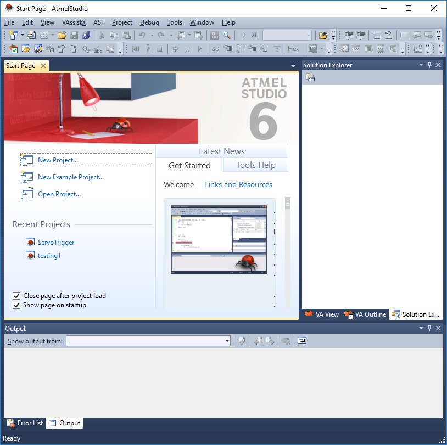Pin the Output panel with auto-hide pushpin
447x445 pixels.
tap(429, 328)
